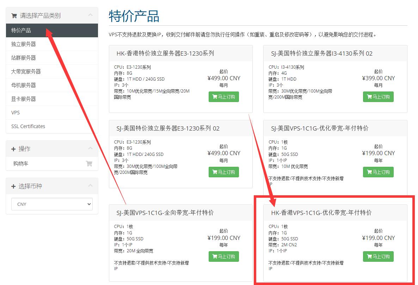Image resolution: width=418 pixels, height=285 pixels.
Task: Select 特价产品 in the category menu
Action: (x=21, y=30)
